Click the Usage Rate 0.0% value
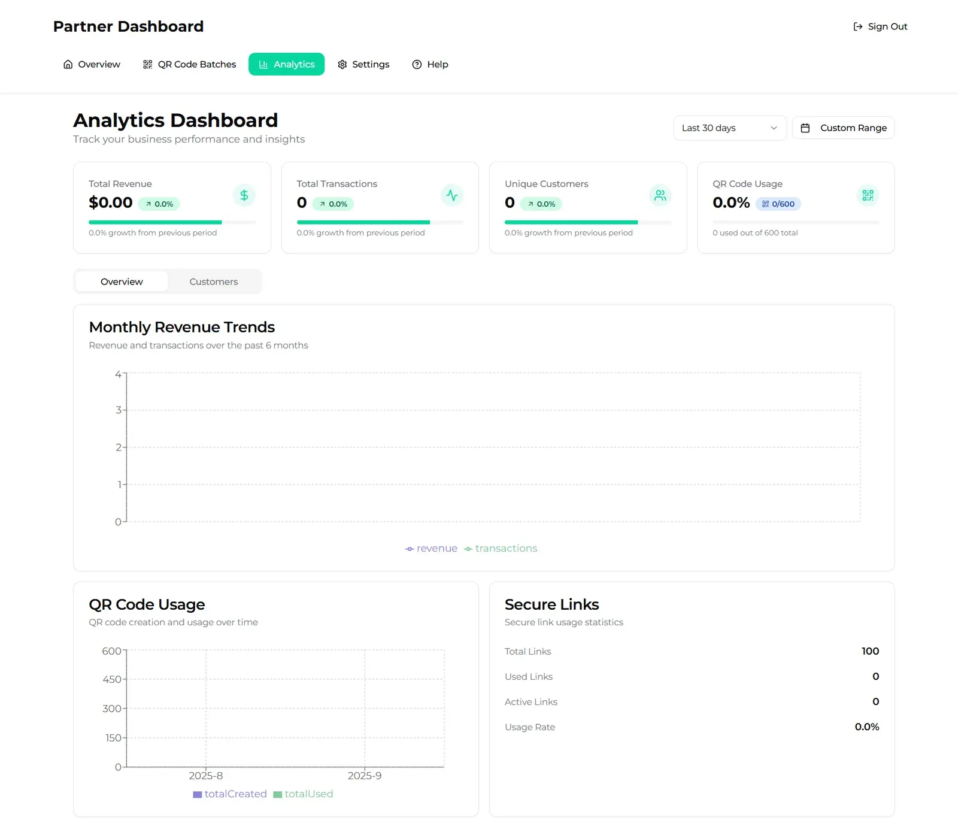958x832 pixels. 867,727
